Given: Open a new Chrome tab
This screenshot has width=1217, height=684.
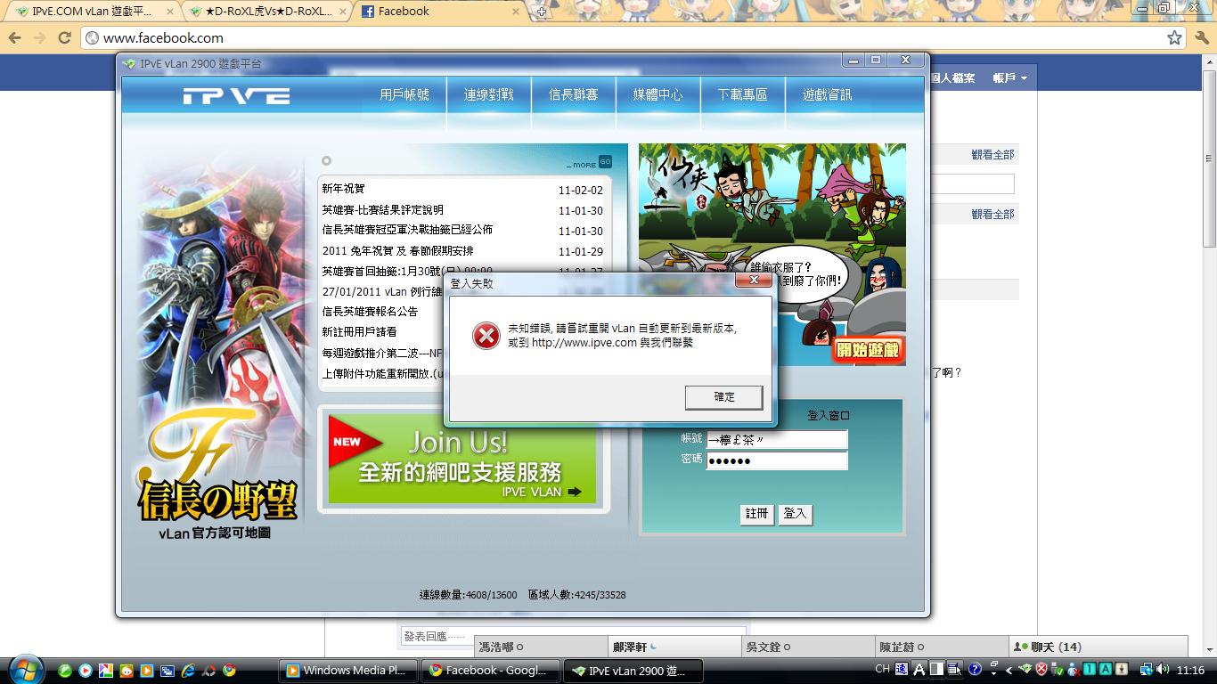Looking at the screenshot, I should click(x=540, y=12).
